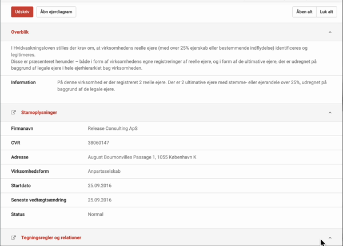Collapse the Stamoplysninger section chevron
The width and height of the screenshot is (343, 246).
click(330, 113)
